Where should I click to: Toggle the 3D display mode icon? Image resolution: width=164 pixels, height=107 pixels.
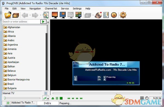point(71,15)
